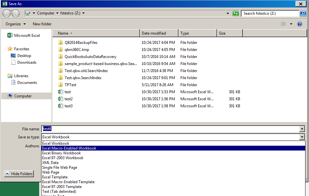Choose Excel Macro-Enabled Template type
This screenshot has width=309, height=196.
(x=173, y=182)
